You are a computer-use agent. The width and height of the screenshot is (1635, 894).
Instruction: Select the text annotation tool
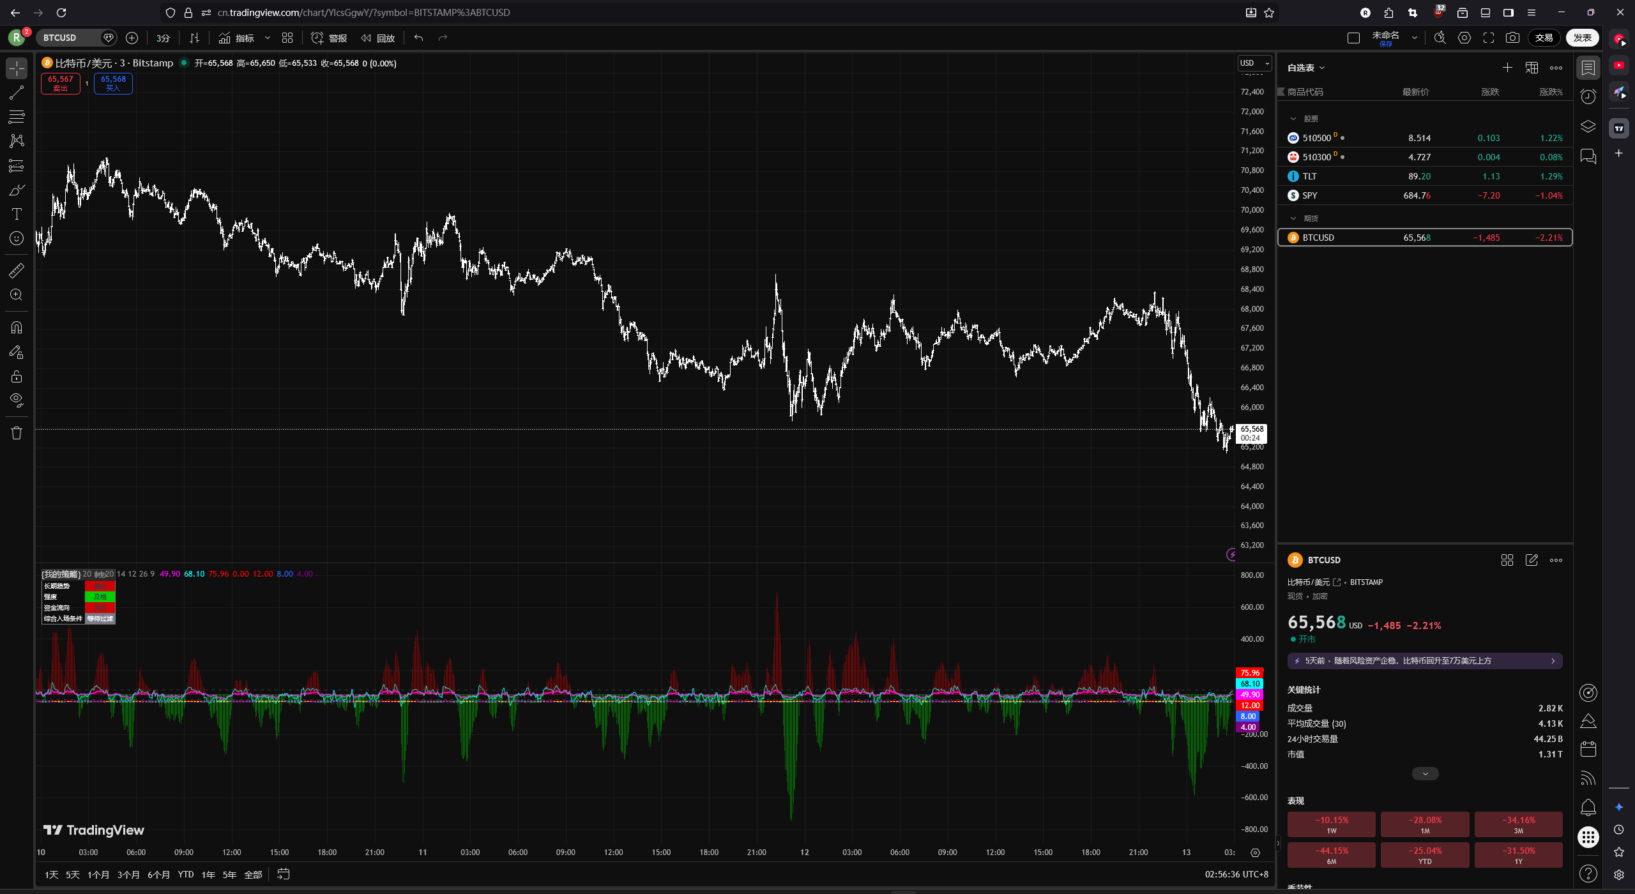(x=17, y=214)
